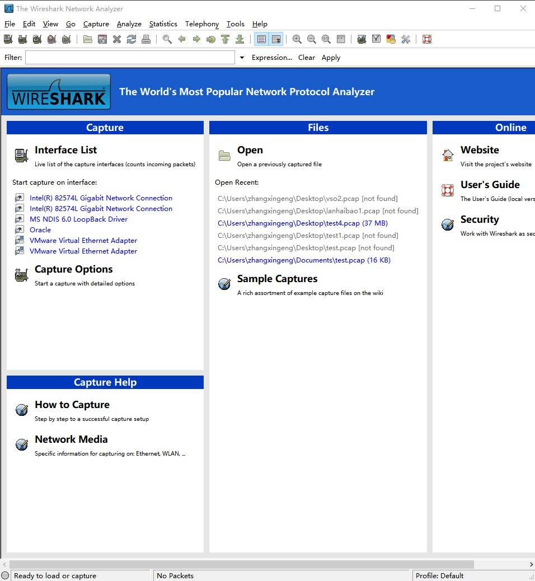The width and height of the screenshot is (535, 581).
Task: Visit the project's Website link
Action: click(x=480, y=149)
